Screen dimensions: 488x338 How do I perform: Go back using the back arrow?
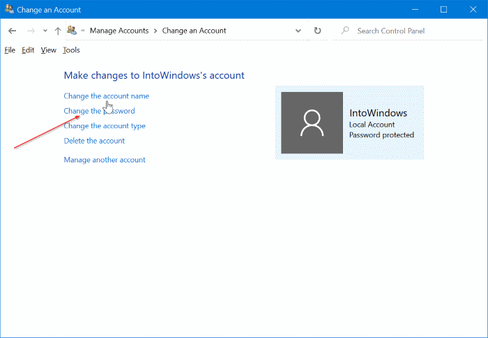(x=12, y=31)
